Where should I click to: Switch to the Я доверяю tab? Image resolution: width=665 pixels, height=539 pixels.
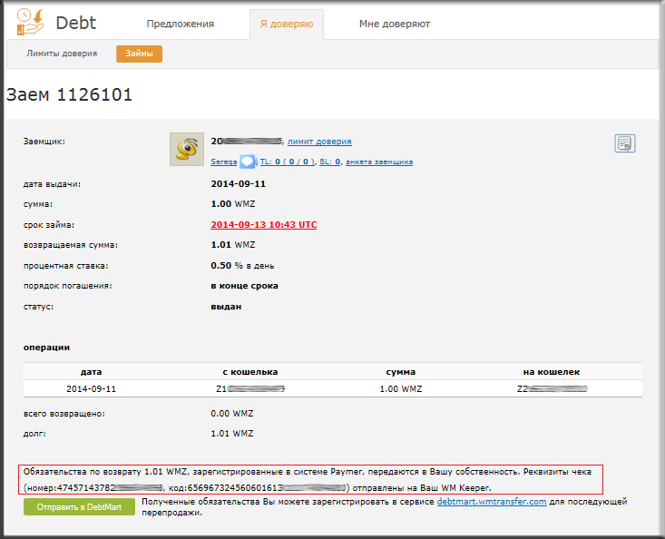click(x=286, y=24)
